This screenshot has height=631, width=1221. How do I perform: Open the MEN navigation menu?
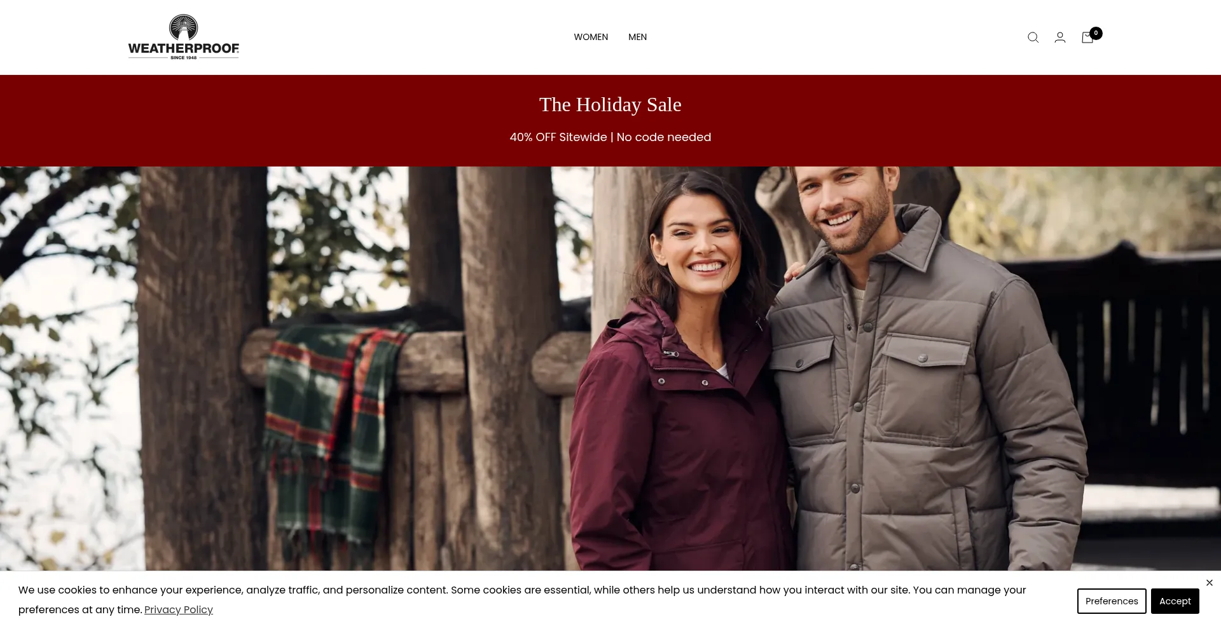click(637, 37)
